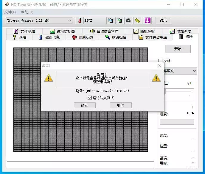Maximize the HD Tune window
The width and height of the screenshot is (205, 174).
(x=182, y=4)
